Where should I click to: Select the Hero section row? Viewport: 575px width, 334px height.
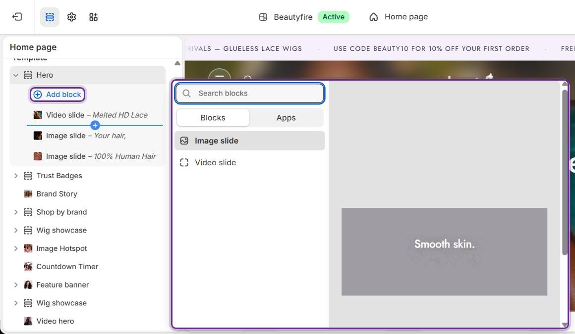point(88,75)
